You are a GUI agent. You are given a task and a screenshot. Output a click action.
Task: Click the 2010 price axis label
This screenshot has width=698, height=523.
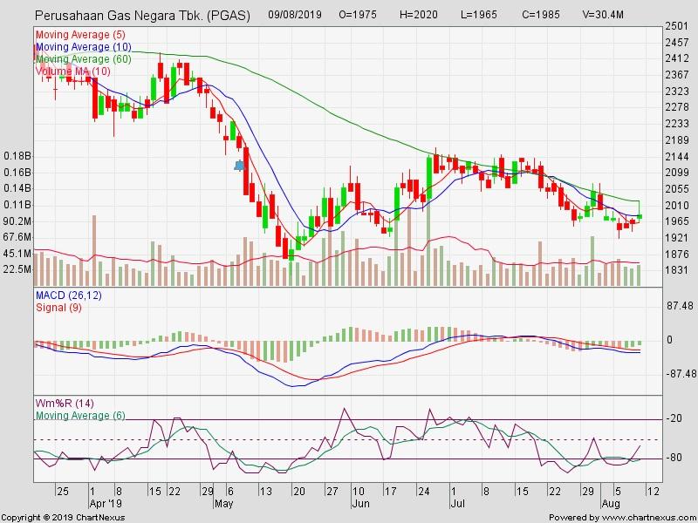(677, 206)
